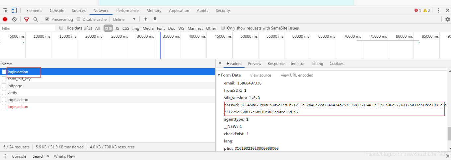Open the Console drawer tab
This screenshot has width=451, height=160.
(19, 156)
